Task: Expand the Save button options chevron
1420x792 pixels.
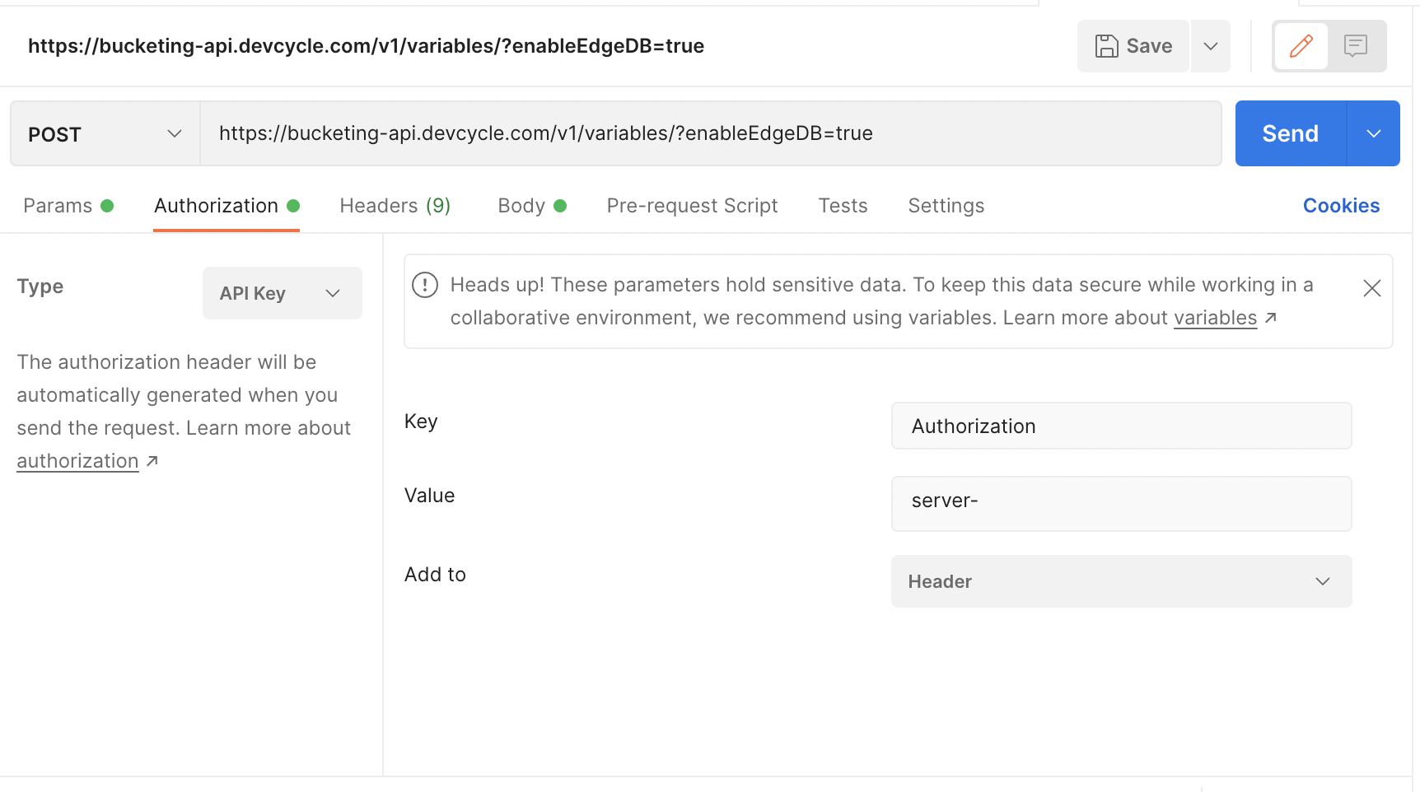Action: pyautogui.click(x=1210, y=46)
